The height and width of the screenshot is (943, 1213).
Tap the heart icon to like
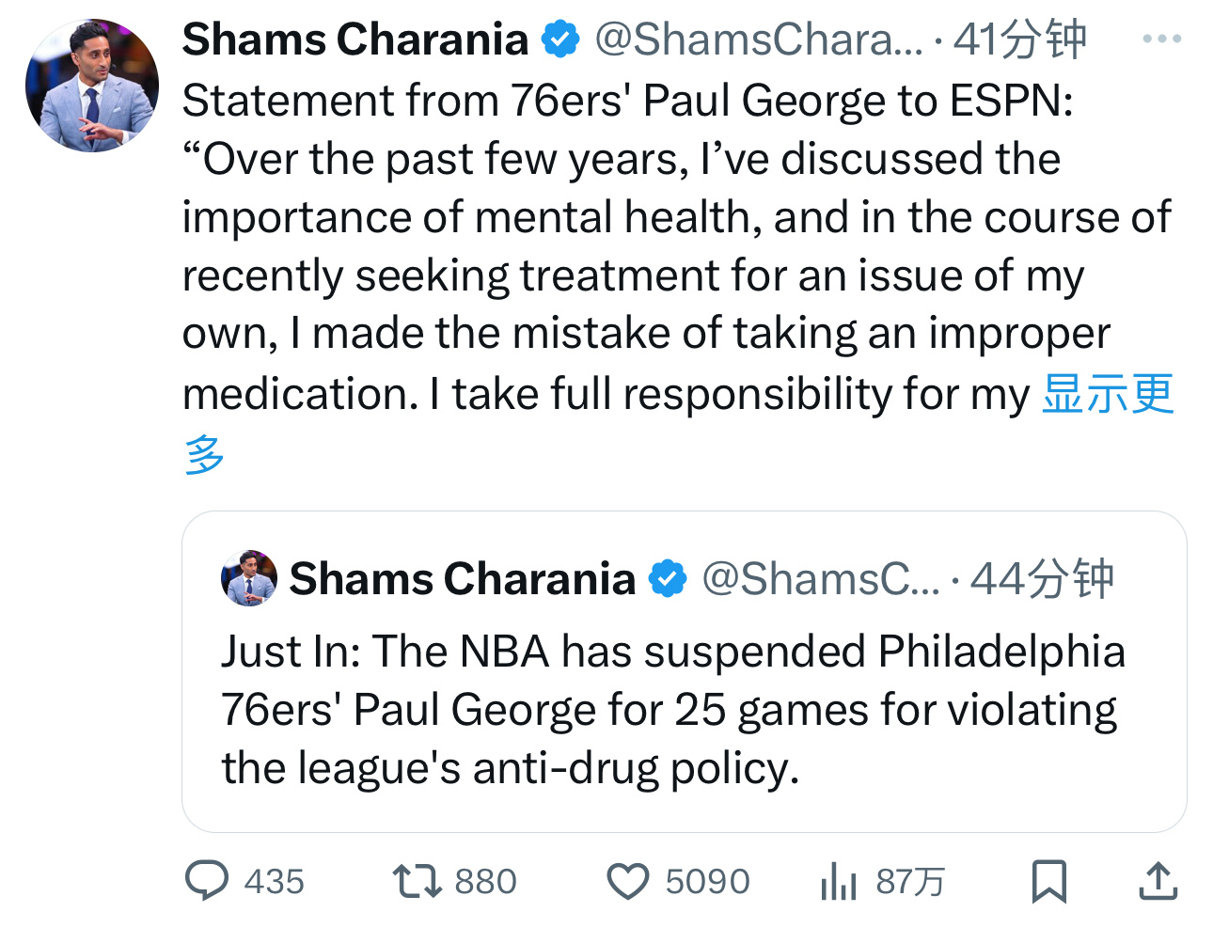pyautogui.click(x=629, y=881)
